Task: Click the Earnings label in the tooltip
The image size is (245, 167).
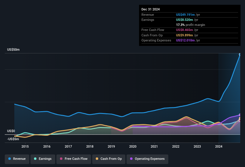Action: [x=148, y=20]
